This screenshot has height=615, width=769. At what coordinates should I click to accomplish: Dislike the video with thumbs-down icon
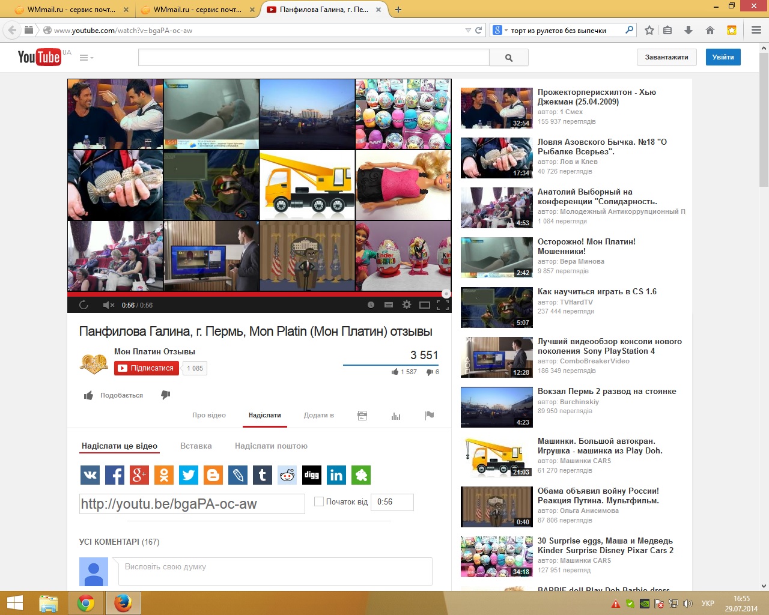click(x=166, y=395)
